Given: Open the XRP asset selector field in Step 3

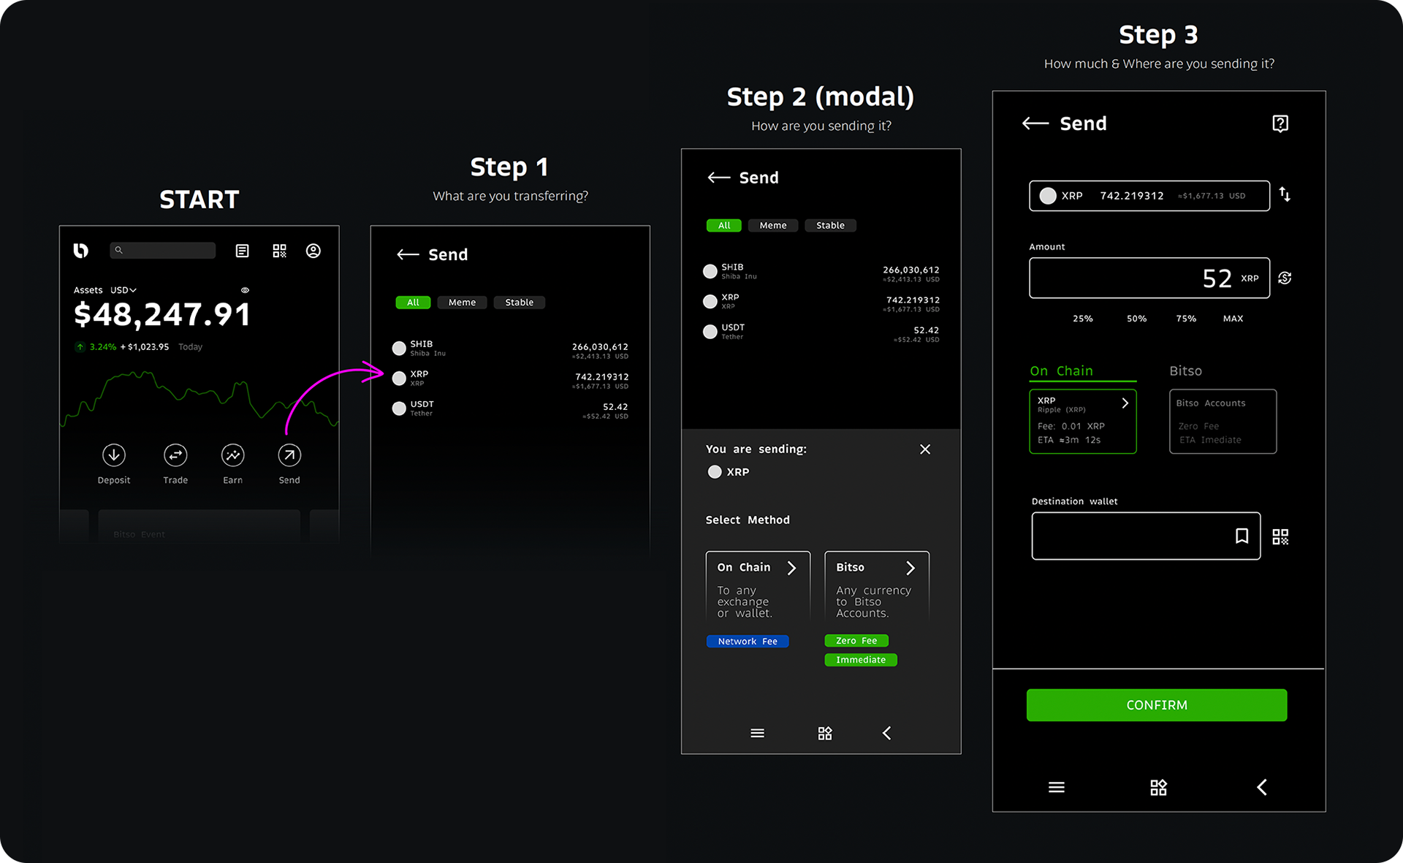Looking at the screenshot, I should (x=1149, y=196).
